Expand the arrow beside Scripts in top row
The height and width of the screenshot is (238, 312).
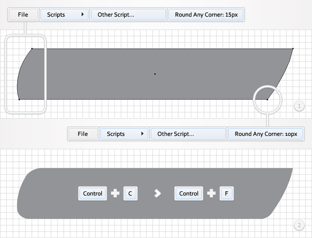point(82,15)
